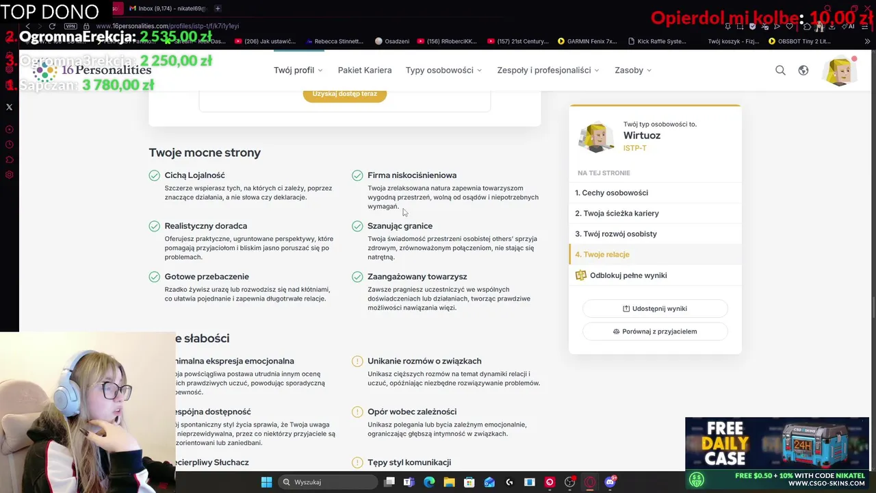
Task: Click the Porównaj z przyjacielem button
Action: click(655, 331)
